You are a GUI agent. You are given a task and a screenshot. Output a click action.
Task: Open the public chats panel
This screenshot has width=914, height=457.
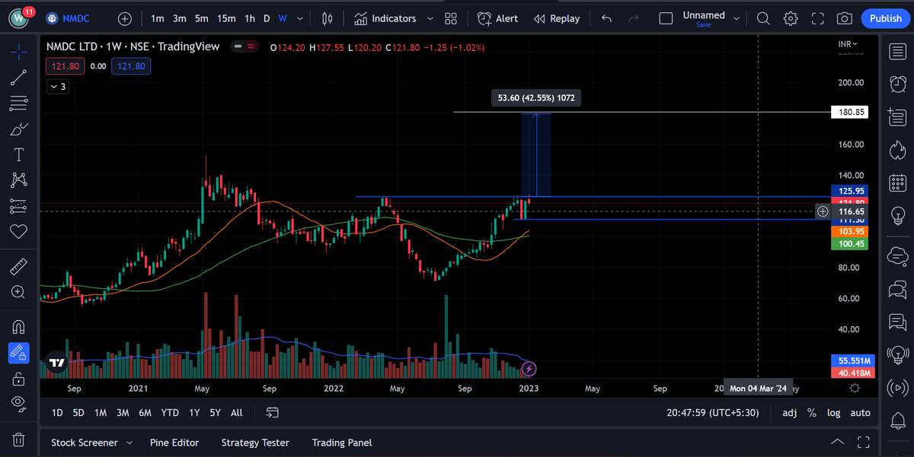click(896, 288)
